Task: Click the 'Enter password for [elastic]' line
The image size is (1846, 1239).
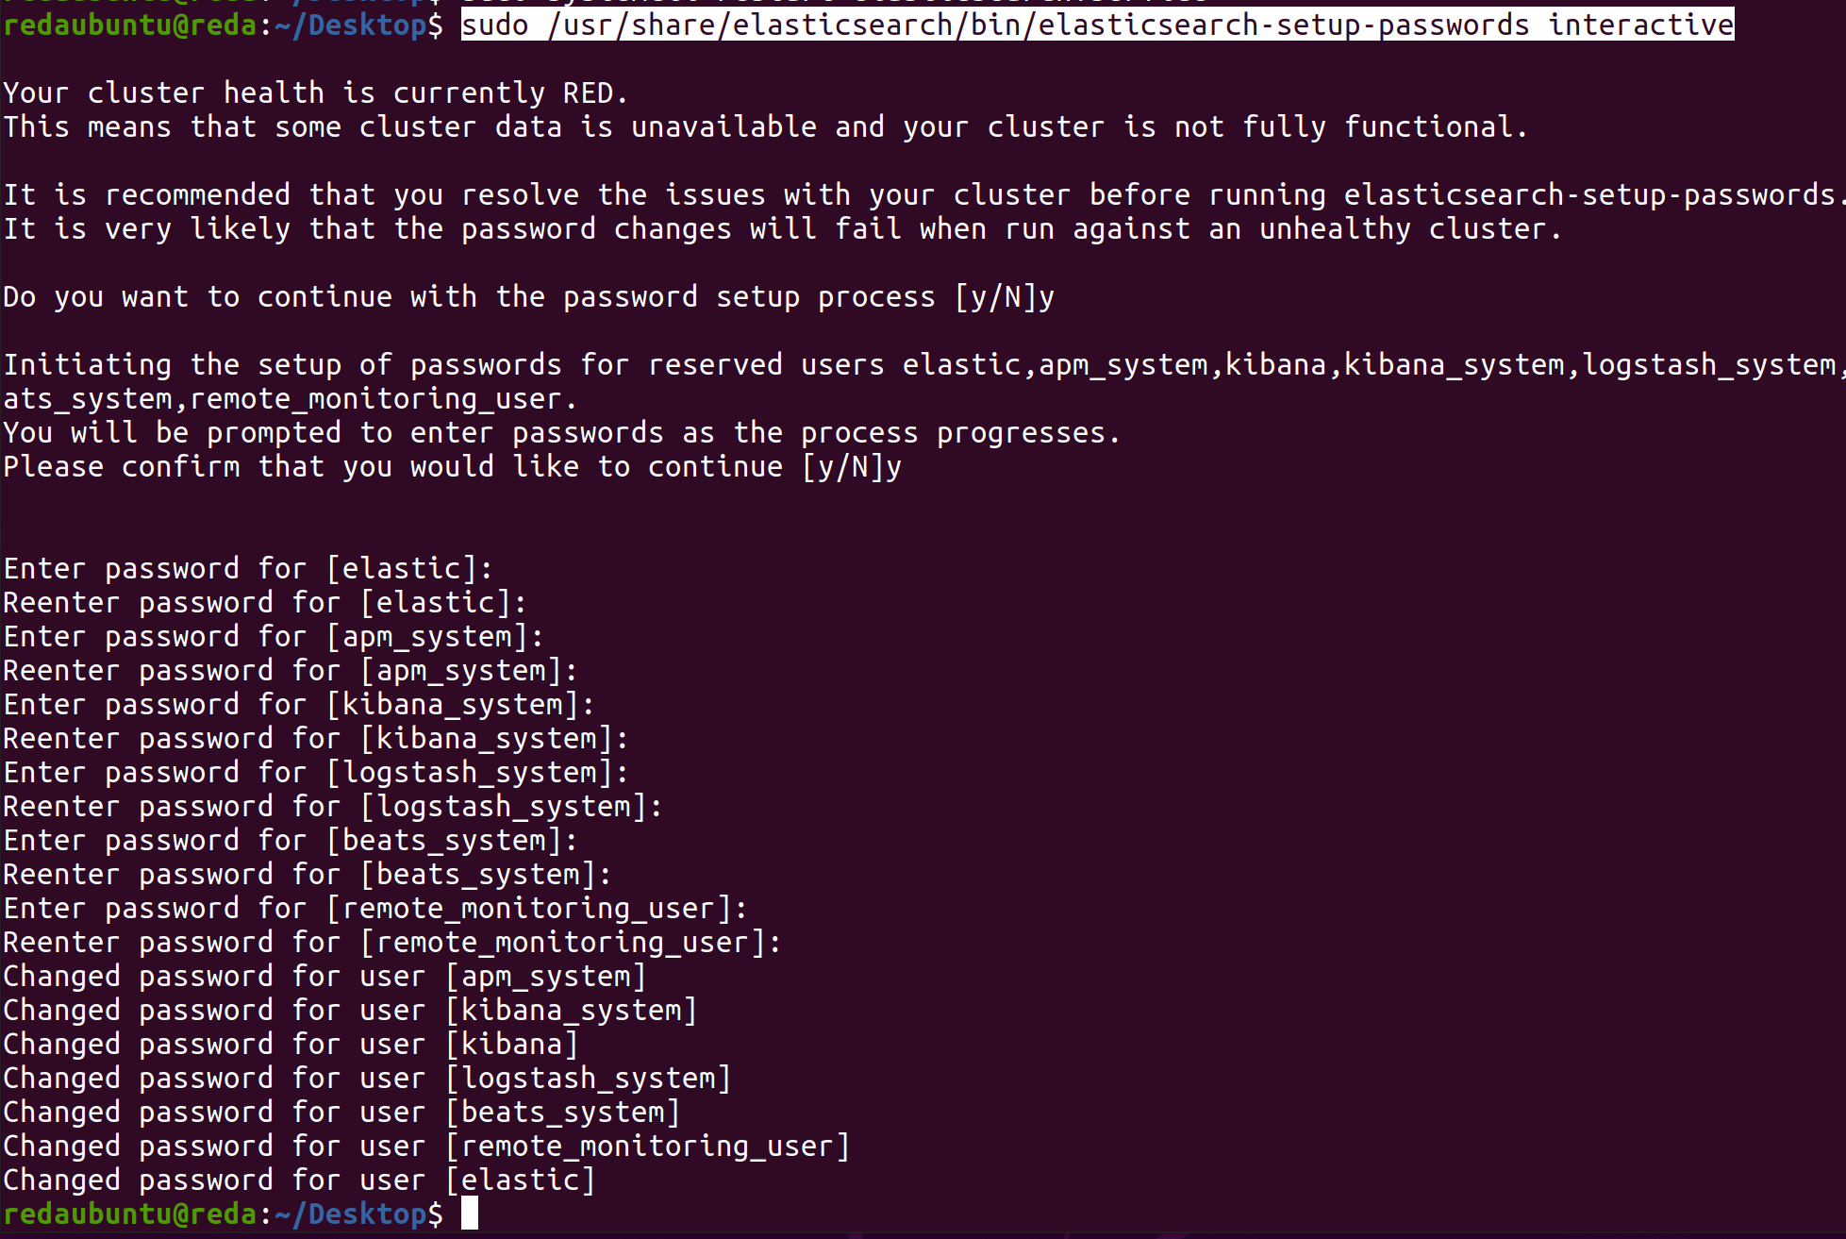Action: (247, 569)
